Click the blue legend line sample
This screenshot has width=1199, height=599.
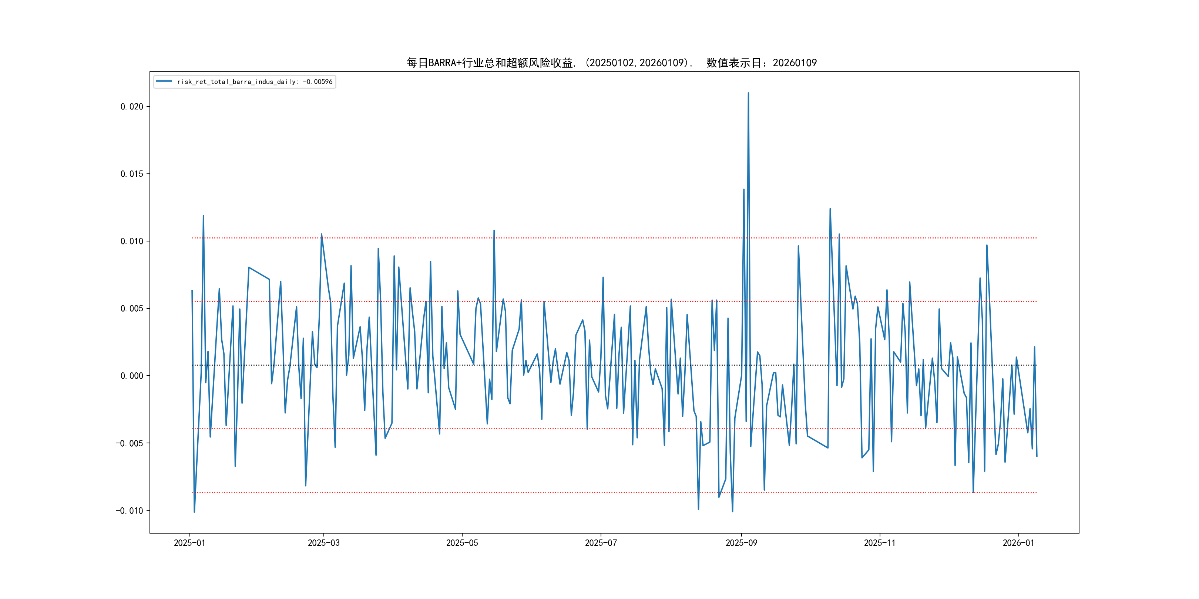[x=164, y=81]
